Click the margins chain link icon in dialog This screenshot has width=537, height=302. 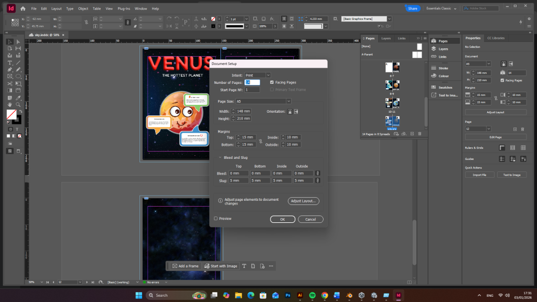tap(261, 141)
